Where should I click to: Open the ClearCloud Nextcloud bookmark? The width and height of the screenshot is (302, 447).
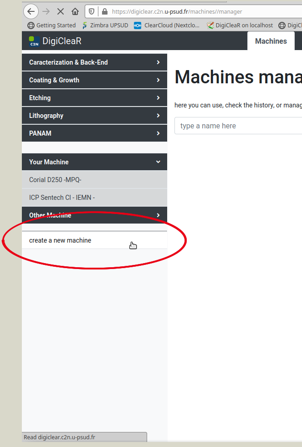pyautogui.click(x=167, y=25)
